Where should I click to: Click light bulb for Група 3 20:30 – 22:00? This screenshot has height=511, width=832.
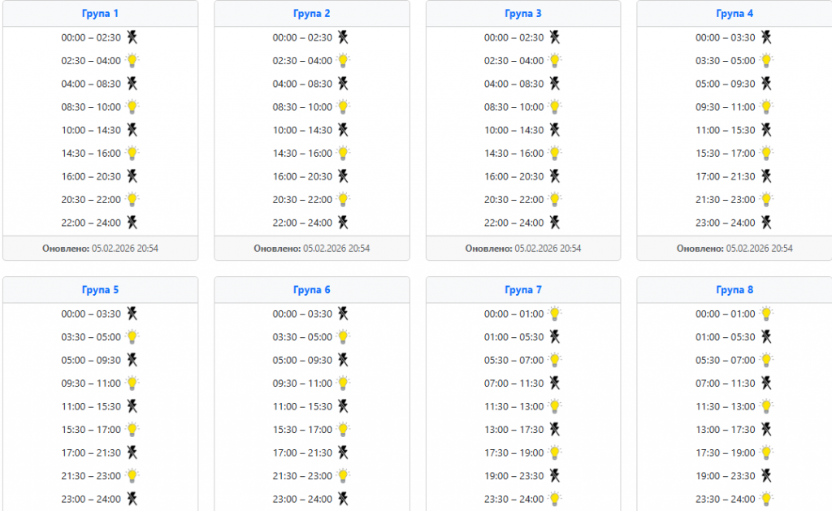(x=555, y=199)
